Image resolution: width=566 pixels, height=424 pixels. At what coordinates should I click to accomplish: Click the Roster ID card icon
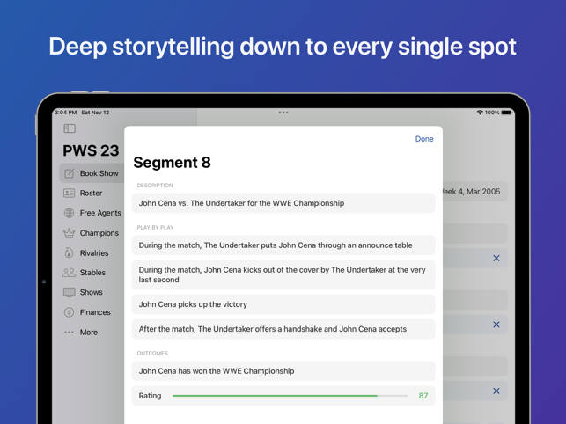tap(69, 193)
